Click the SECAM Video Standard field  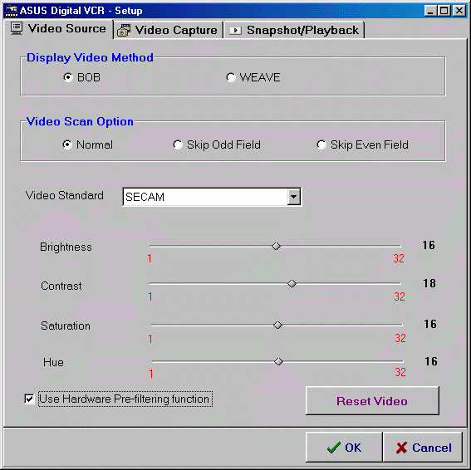point(212,197)
